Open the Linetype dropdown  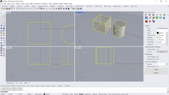click(x=167, y=37)
